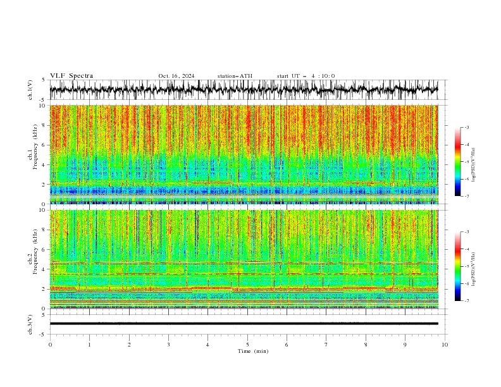This screenshot has height=387, width=501.
Task: Click time axis tick label '0'
Action: coord(50,345)
